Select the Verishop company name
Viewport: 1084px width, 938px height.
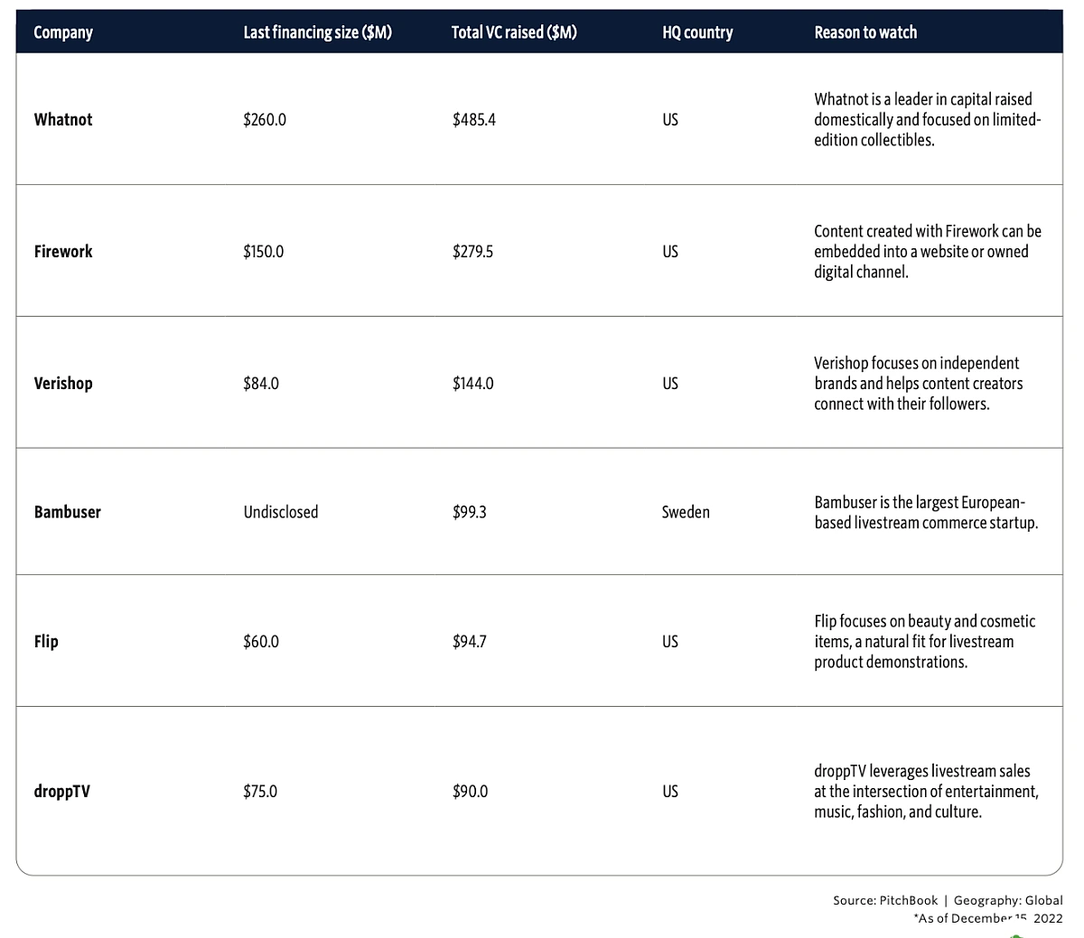pos(63,383)
